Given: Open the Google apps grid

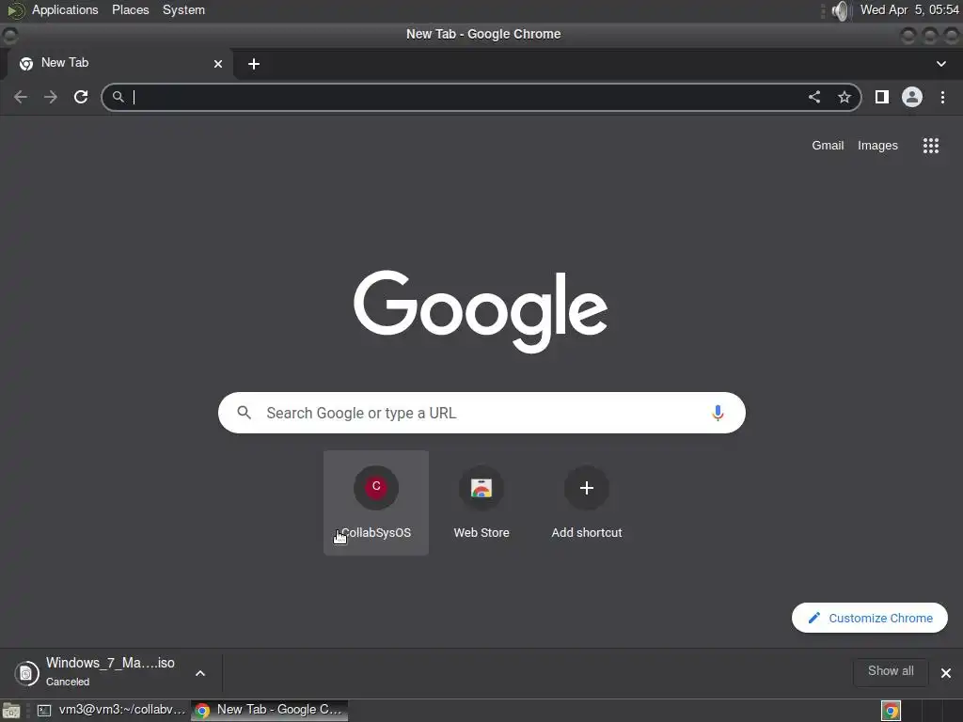Looking at the screenshot, I should click(931, 146).
